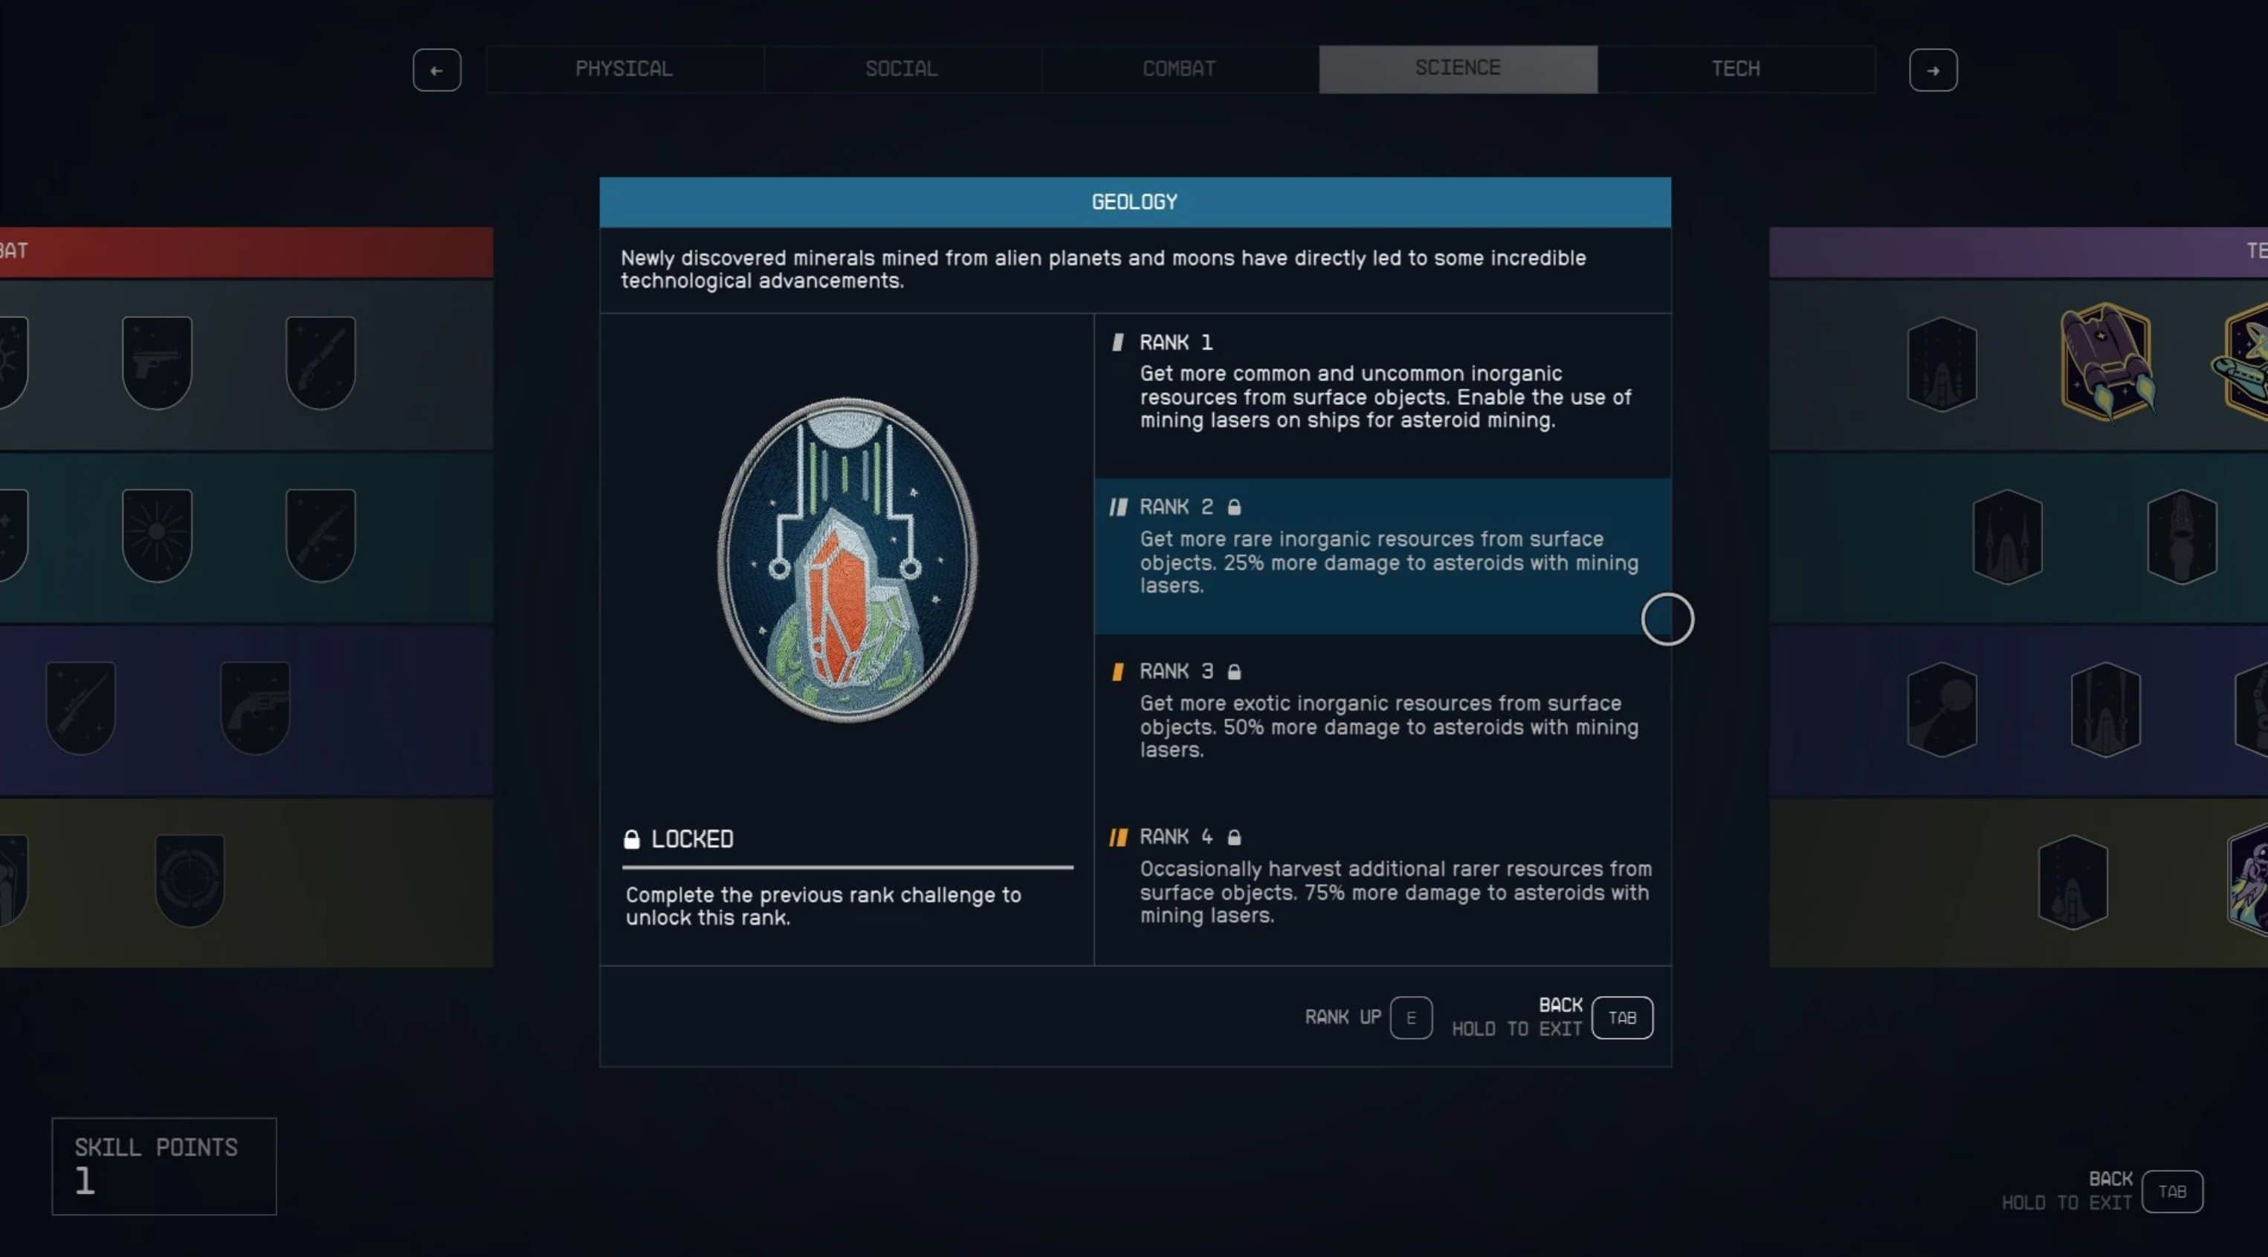This screenshot has height=1257, width=2268.
Task: Click the revolver skill badge icon
Action: click(255, 707)
